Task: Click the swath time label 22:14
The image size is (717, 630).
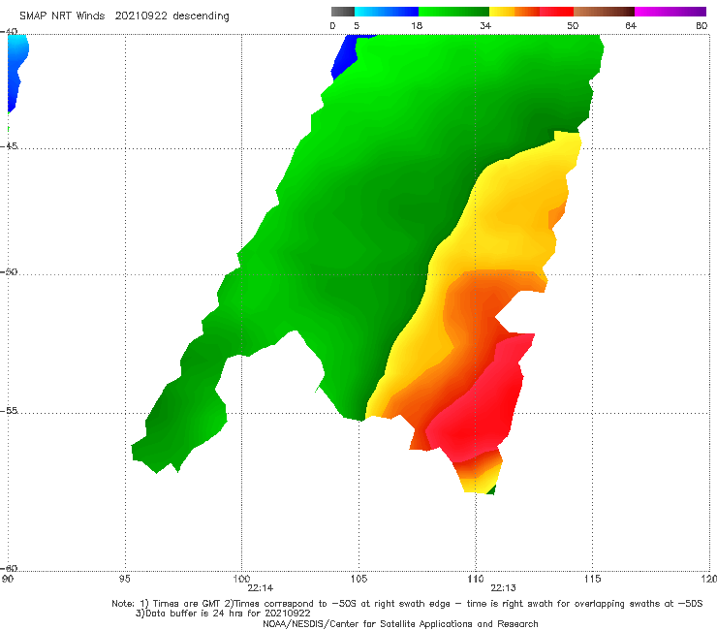Action: click(261, 588)
